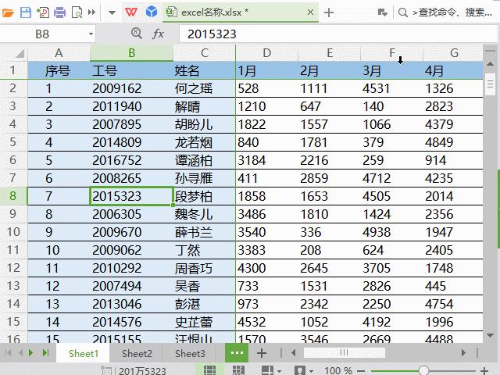Image resolution: width=500 pixels, height=375 pixels.
Task: Click the 工号 header cell
Action: pyautogui.click(x=132, y=70)
